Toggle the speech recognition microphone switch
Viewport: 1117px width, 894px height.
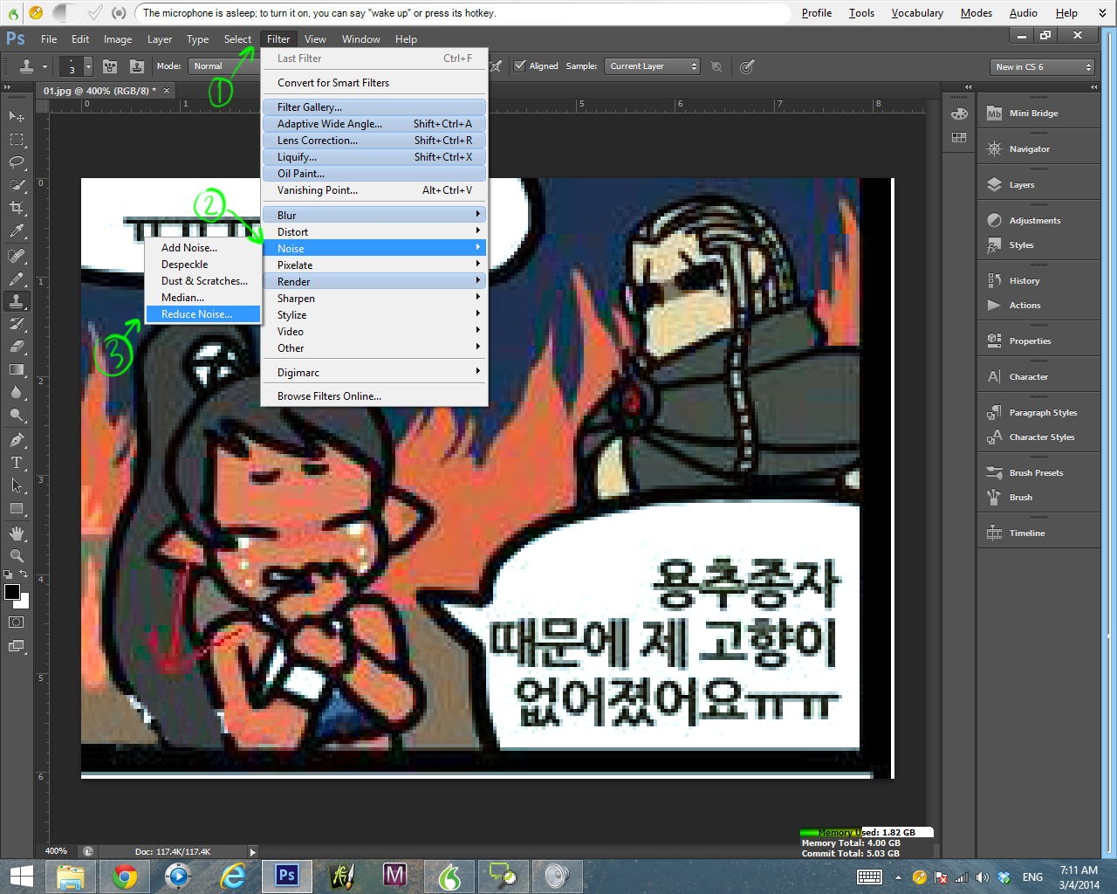click(x=35, y=12)
